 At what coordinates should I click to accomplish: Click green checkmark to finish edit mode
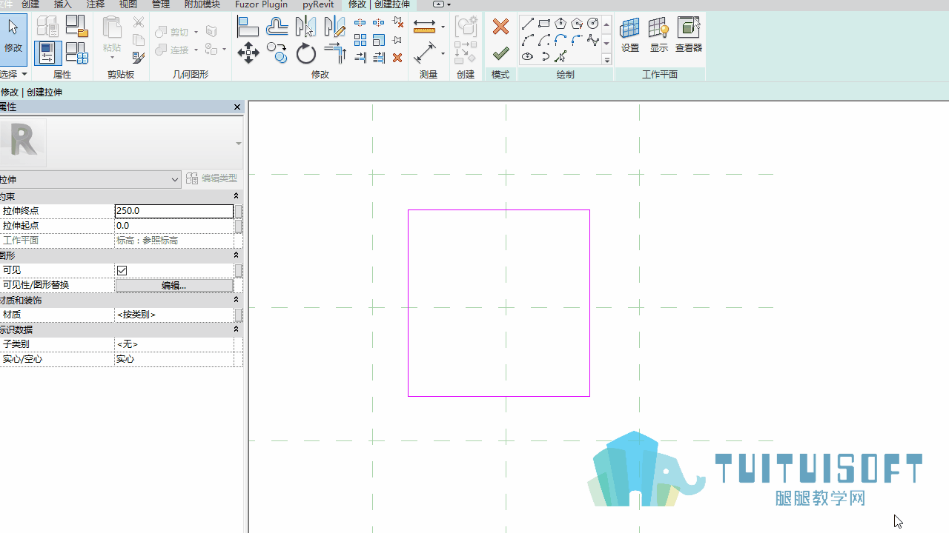click(500, 53)
